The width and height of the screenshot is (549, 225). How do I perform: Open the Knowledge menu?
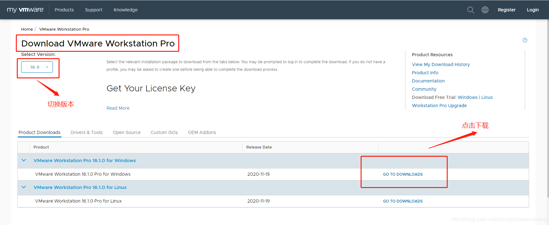126,10
